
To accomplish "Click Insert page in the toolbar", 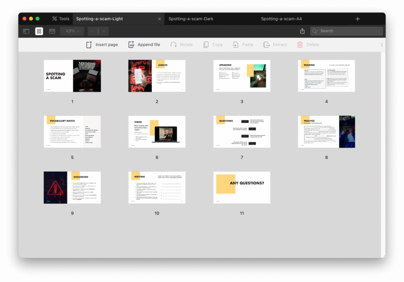I will (x=102, y=45).
